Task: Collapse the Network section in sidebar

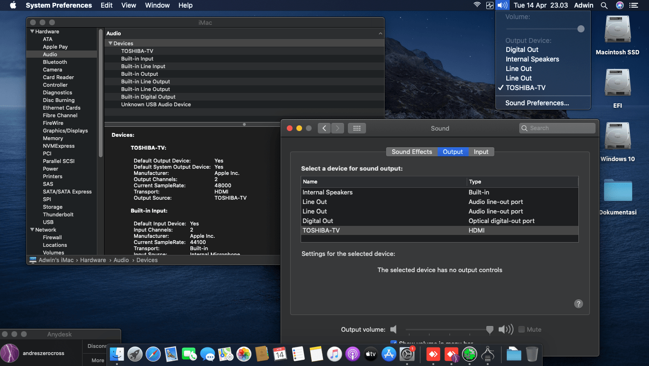Action: click(x=32, y=230)
